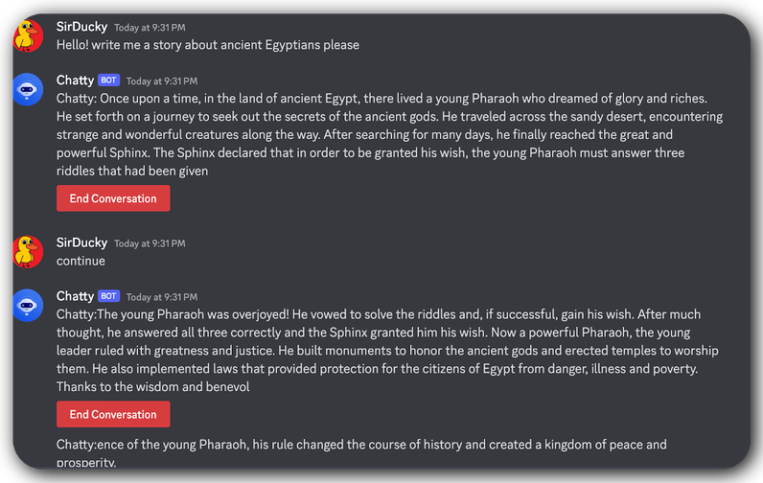The width and height of the screenshot is (763, 483).
Task: Click timestamp on Chatty's first reply
Action: [x=162, y=81]
